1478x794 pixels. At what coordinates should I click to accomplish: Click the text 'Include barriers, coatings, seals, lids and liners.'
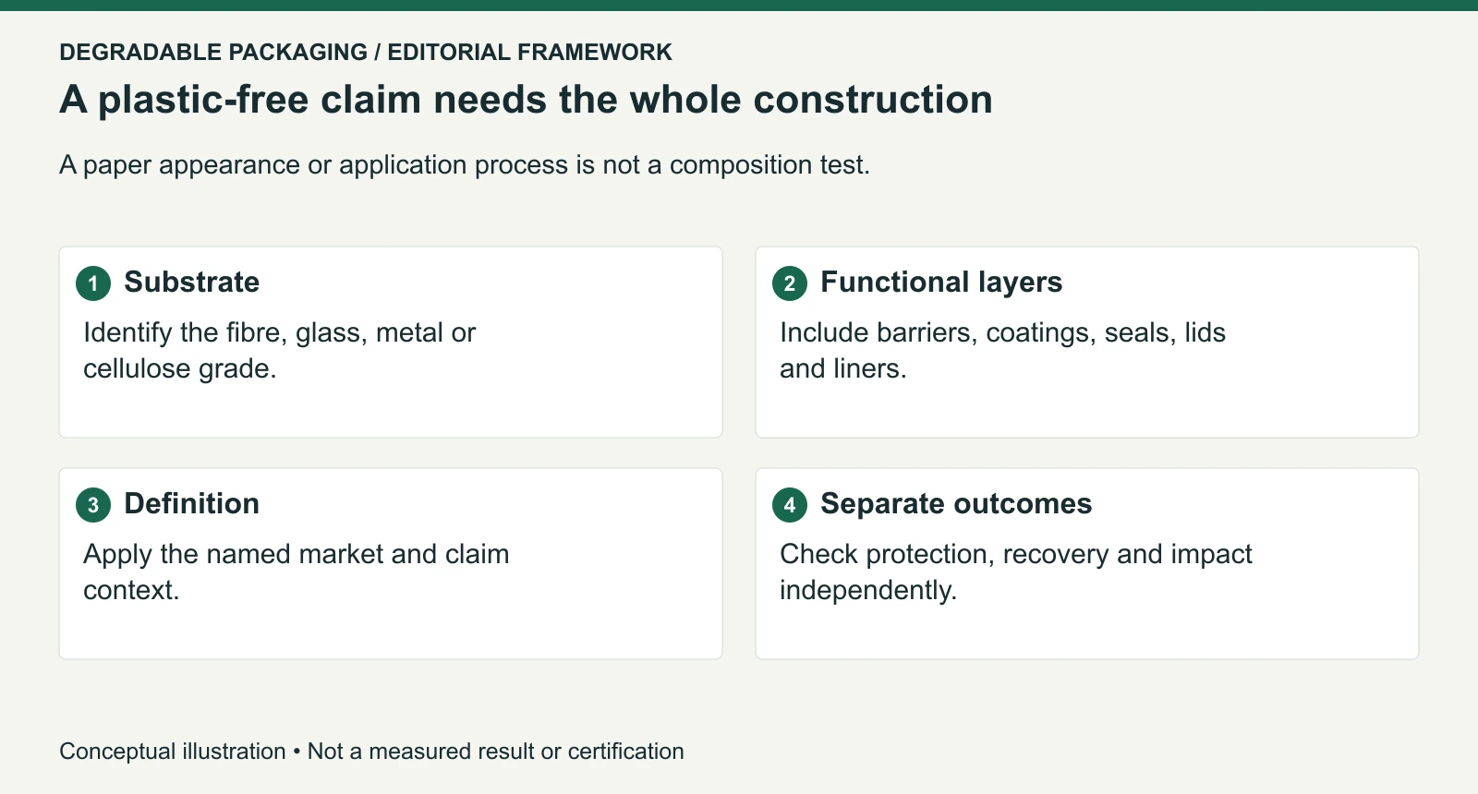(1002, 351)
